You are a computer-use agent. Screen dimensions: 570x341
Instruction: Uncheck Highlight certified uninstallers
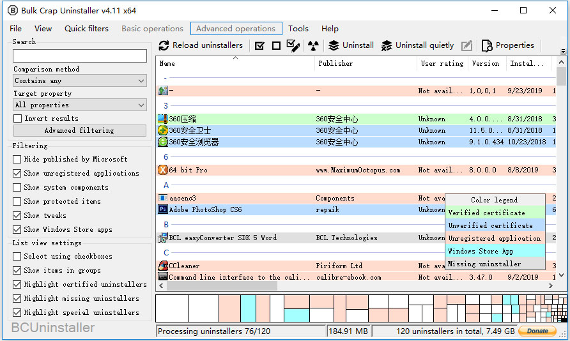pos(17,284)
